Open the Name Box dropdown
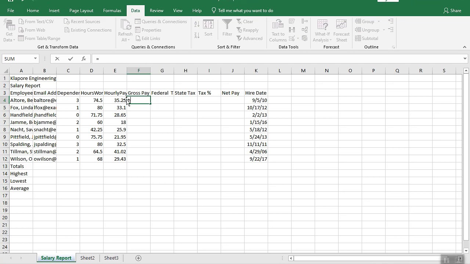The image size is (470, 264). (x=35, y=59)
